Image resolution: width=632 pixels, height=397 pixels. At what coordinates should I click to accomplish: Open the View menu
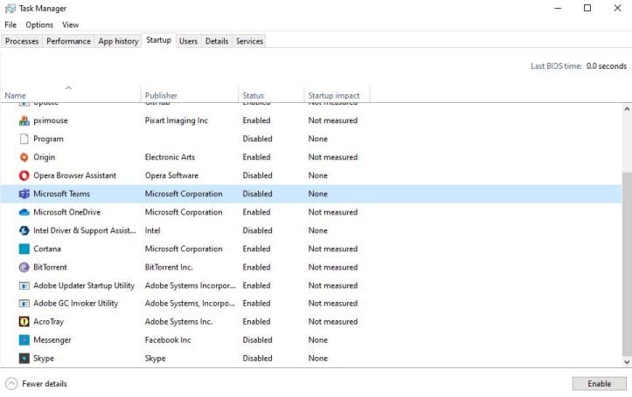pyautogui.click(x=70, y=25)
